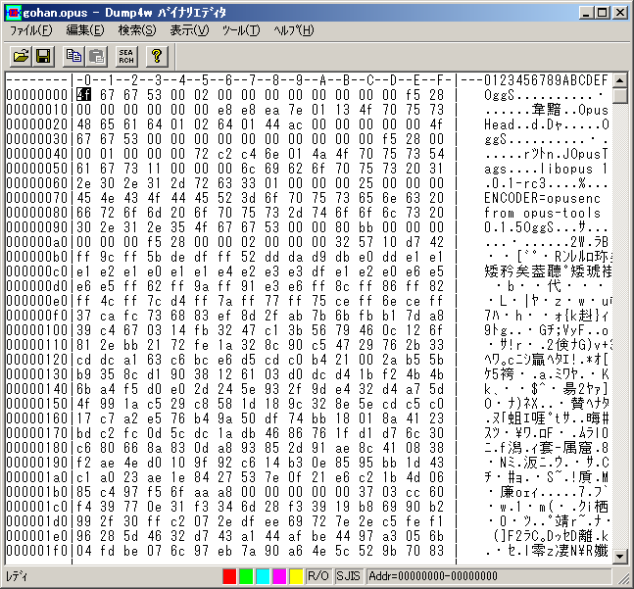
Task: Click the Save floppy disk icon
Action: 43,56
